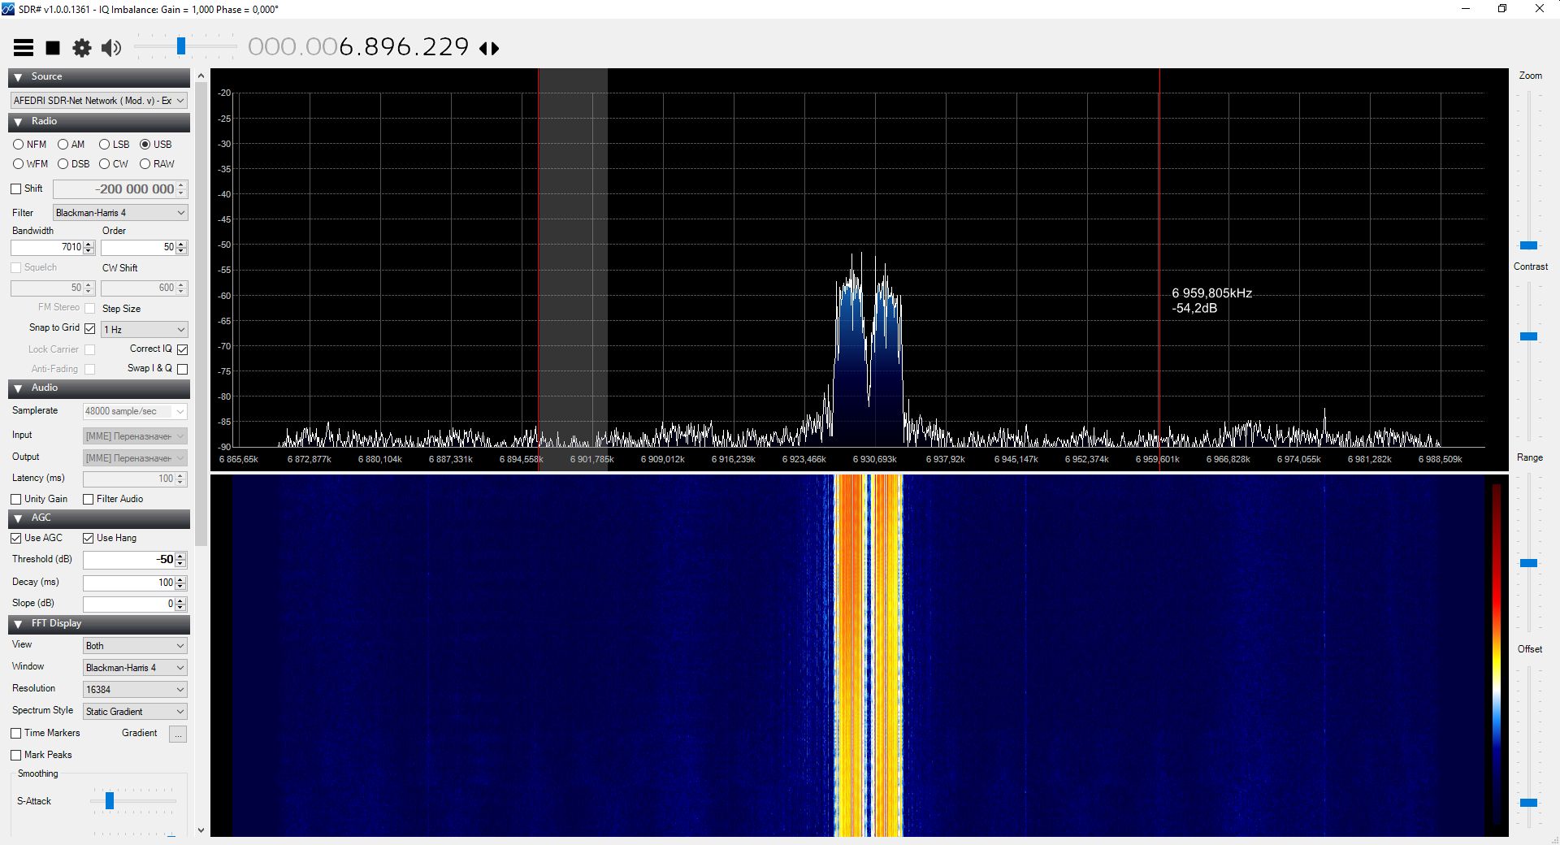The image size is (1560, 845).
Task: Toggle Use Hang checkbox
Action: tap(89, 539)
